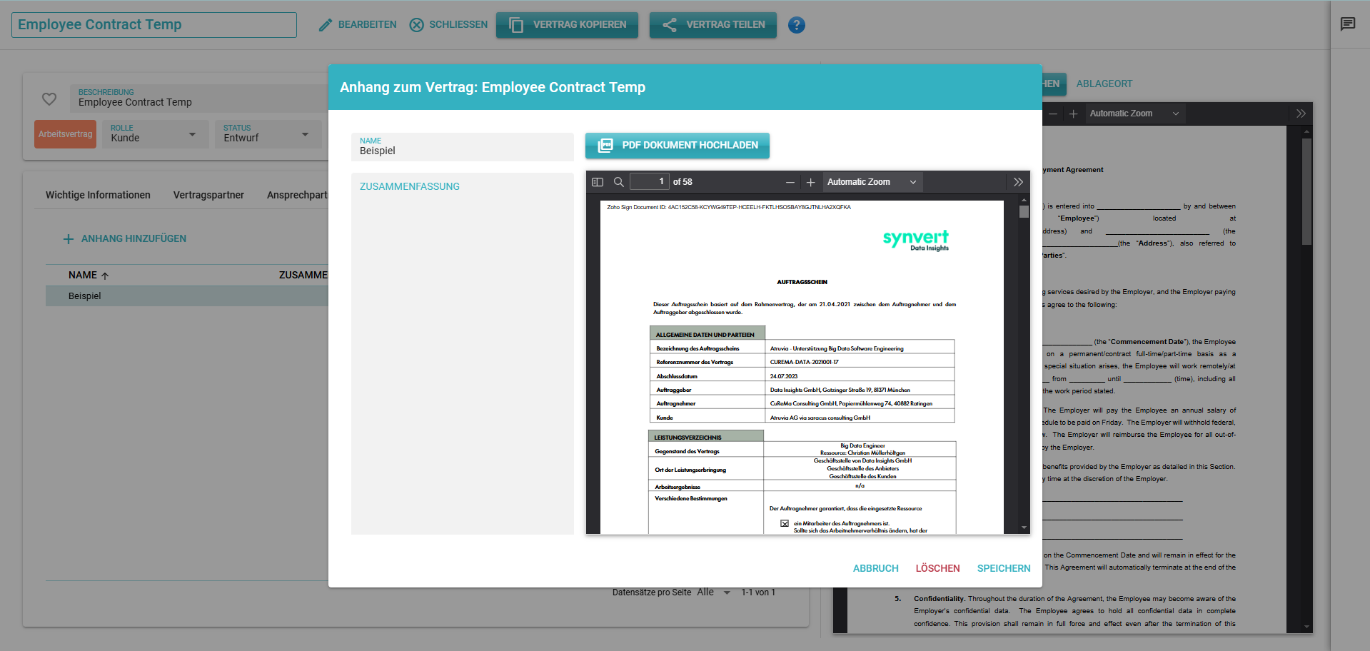Click the Name field containing Beispiel
1370x651 pixels.
tap(462, 147)
